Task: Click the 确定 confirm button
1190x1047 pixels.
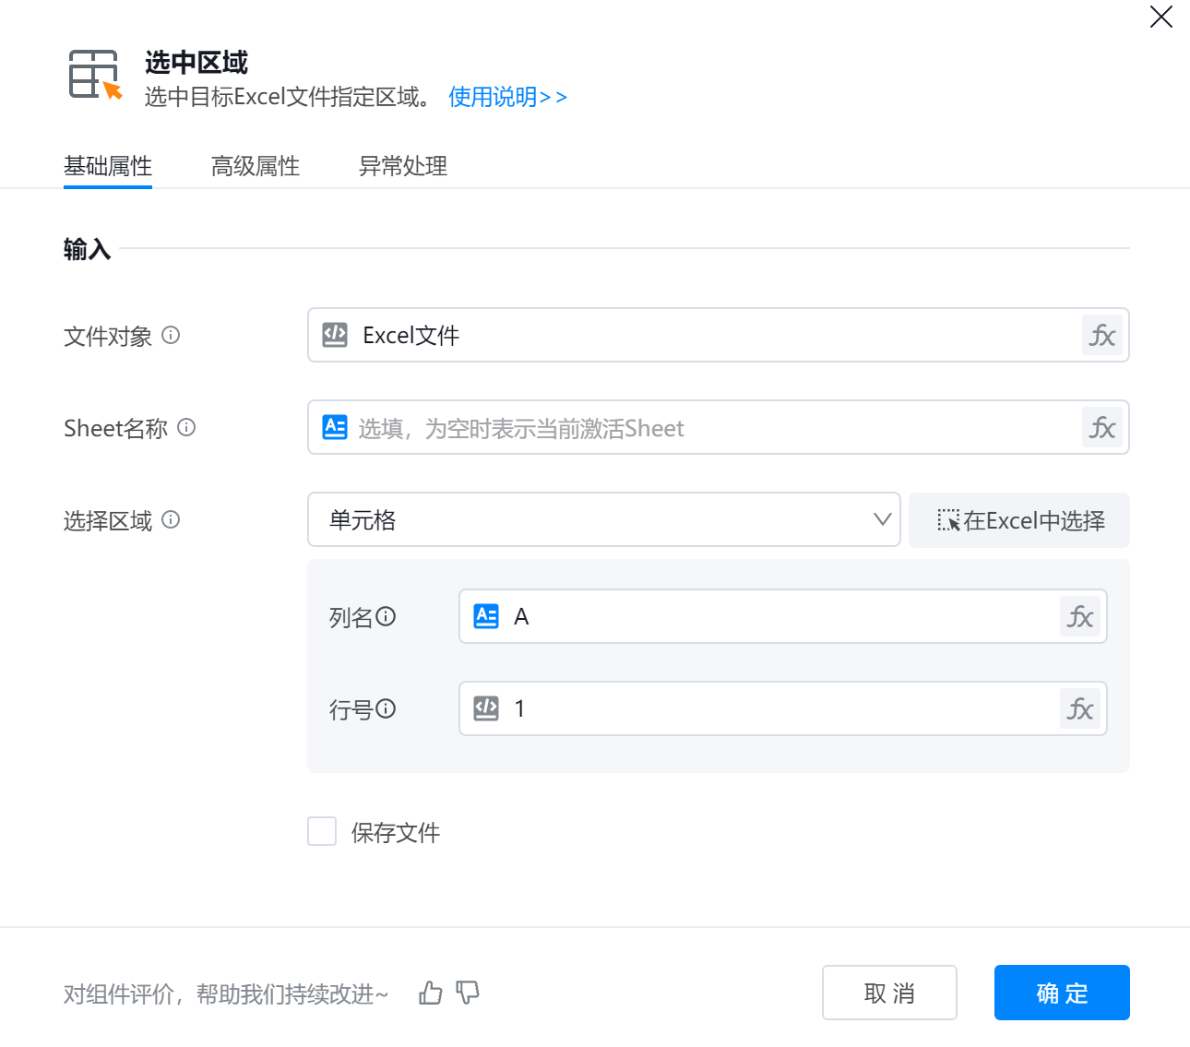Action: [x=1062, y=993]
